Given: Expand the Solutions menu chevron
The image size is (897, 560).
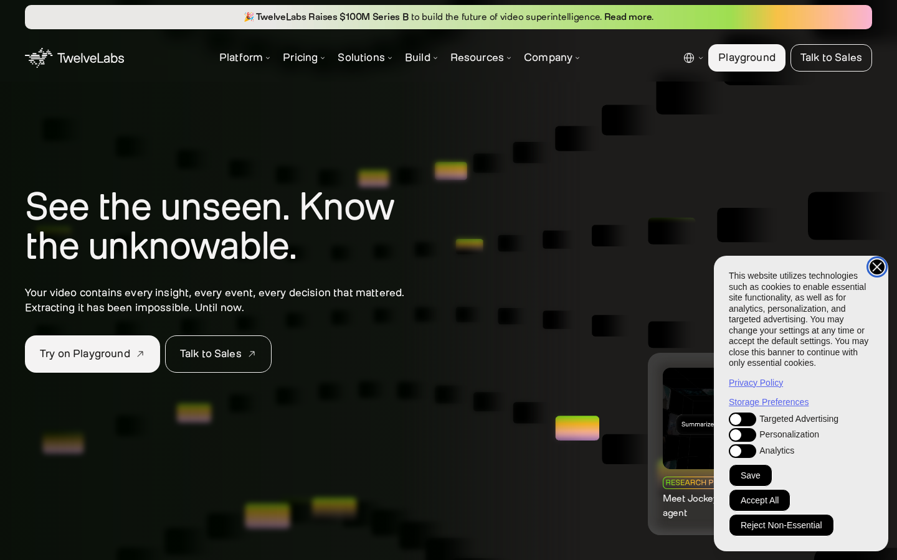Looking at the screenshot, I should 390,58.
